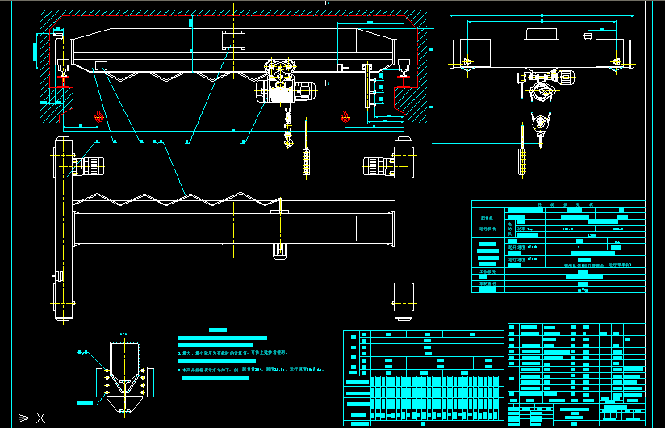Select the red left rail bracket in front view
Screen dimensions: 665x428
61,97
